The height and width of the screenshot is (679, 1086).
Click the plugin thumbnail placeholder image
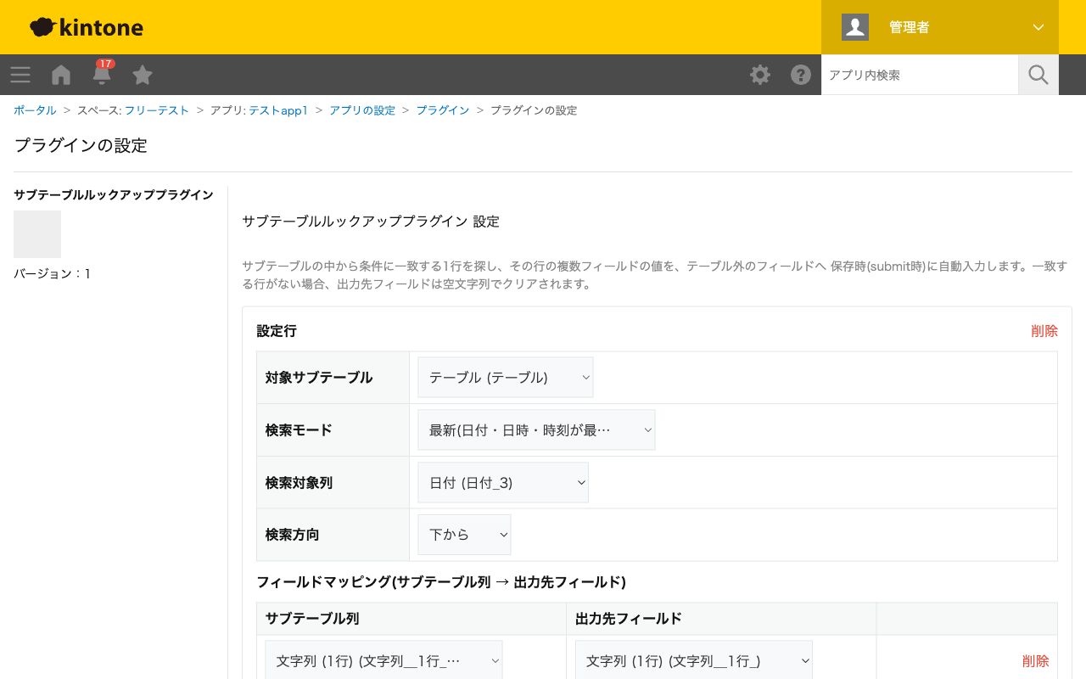(37, 234)
